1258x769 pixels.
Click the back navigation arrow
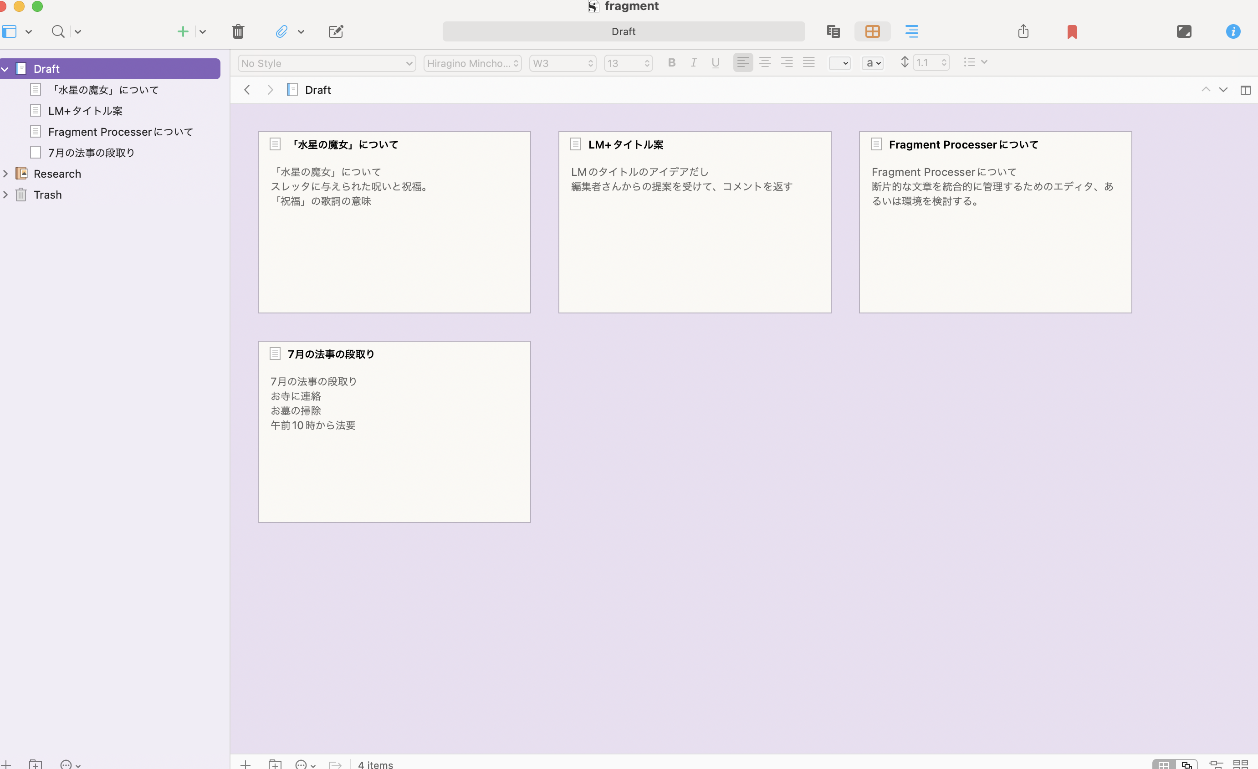tap(247, 90)
